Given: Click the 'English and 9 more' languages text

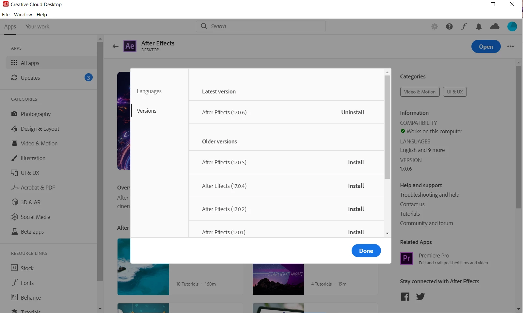Looking at the screenshot, I should click(x=422, y=150).
